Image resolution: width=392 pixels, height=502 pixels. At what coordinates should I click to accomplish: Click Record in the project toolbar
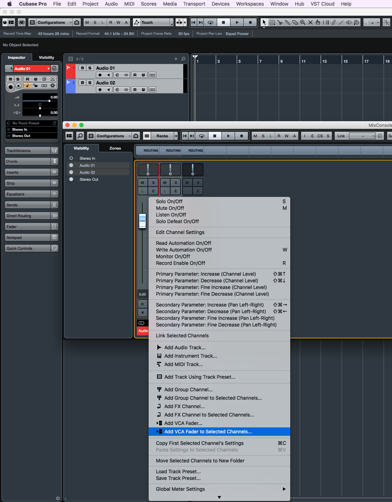click(x=250, y=22)
